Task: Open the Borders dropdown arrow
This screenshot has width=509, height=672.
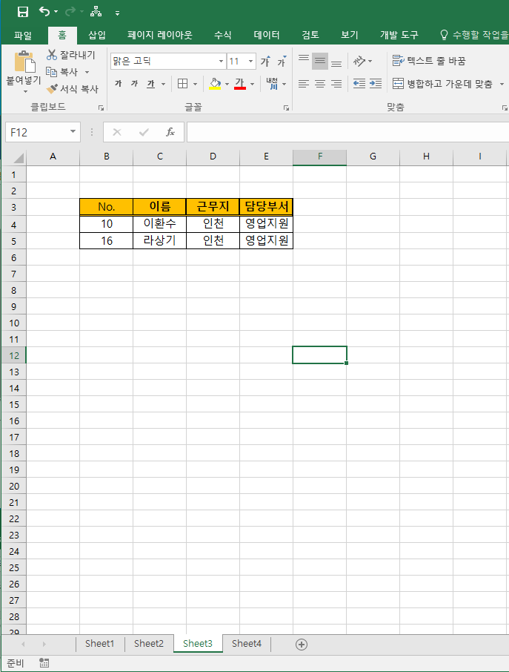Action: [195, 84]
